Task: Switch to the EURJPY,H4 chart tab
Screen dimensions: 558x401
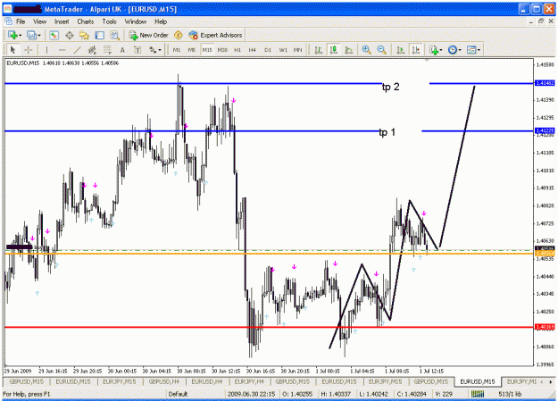Action: [x=249, y=381]
